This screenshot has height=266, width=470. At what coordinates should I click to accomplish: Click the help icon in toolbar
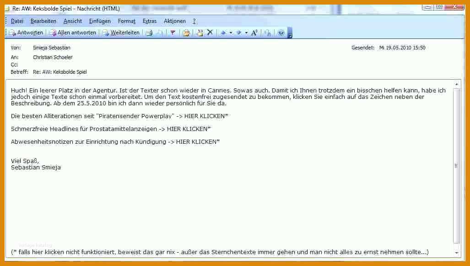click(281, 33)
